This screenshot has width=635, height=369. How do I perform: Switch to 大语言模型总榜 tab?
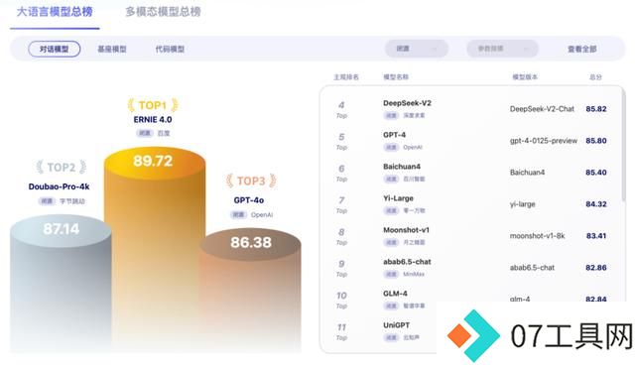(x=55, y=11)
